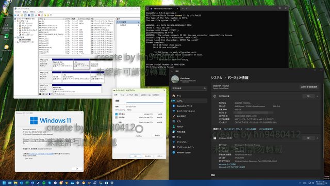
Task: Switch to the Tools tab in disk properties
Action: click(122, 95)
